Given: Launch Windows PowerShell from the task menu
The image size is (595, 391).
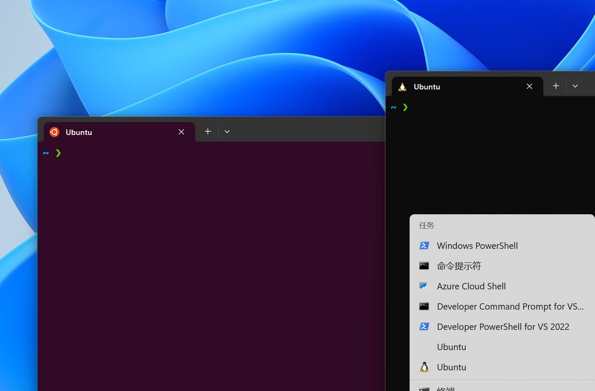Looking at the screenshot, I should (x=477, y=245).
